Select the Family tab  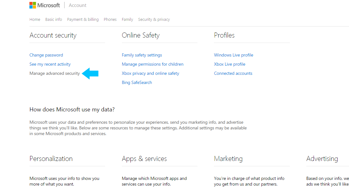[x=127, y=20]
